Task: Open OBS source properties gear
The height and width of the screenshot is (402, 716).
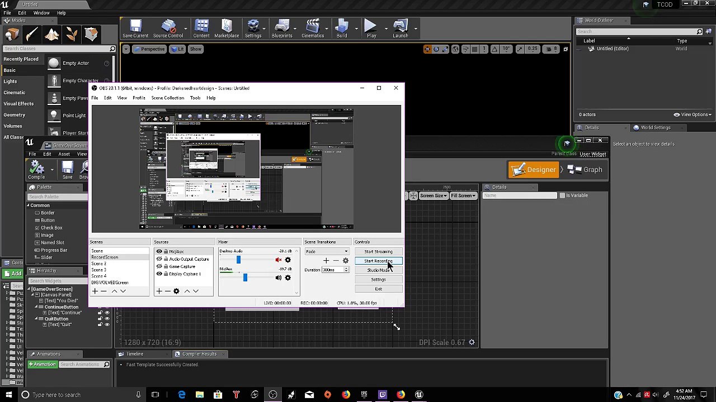Action: point(176,291)
